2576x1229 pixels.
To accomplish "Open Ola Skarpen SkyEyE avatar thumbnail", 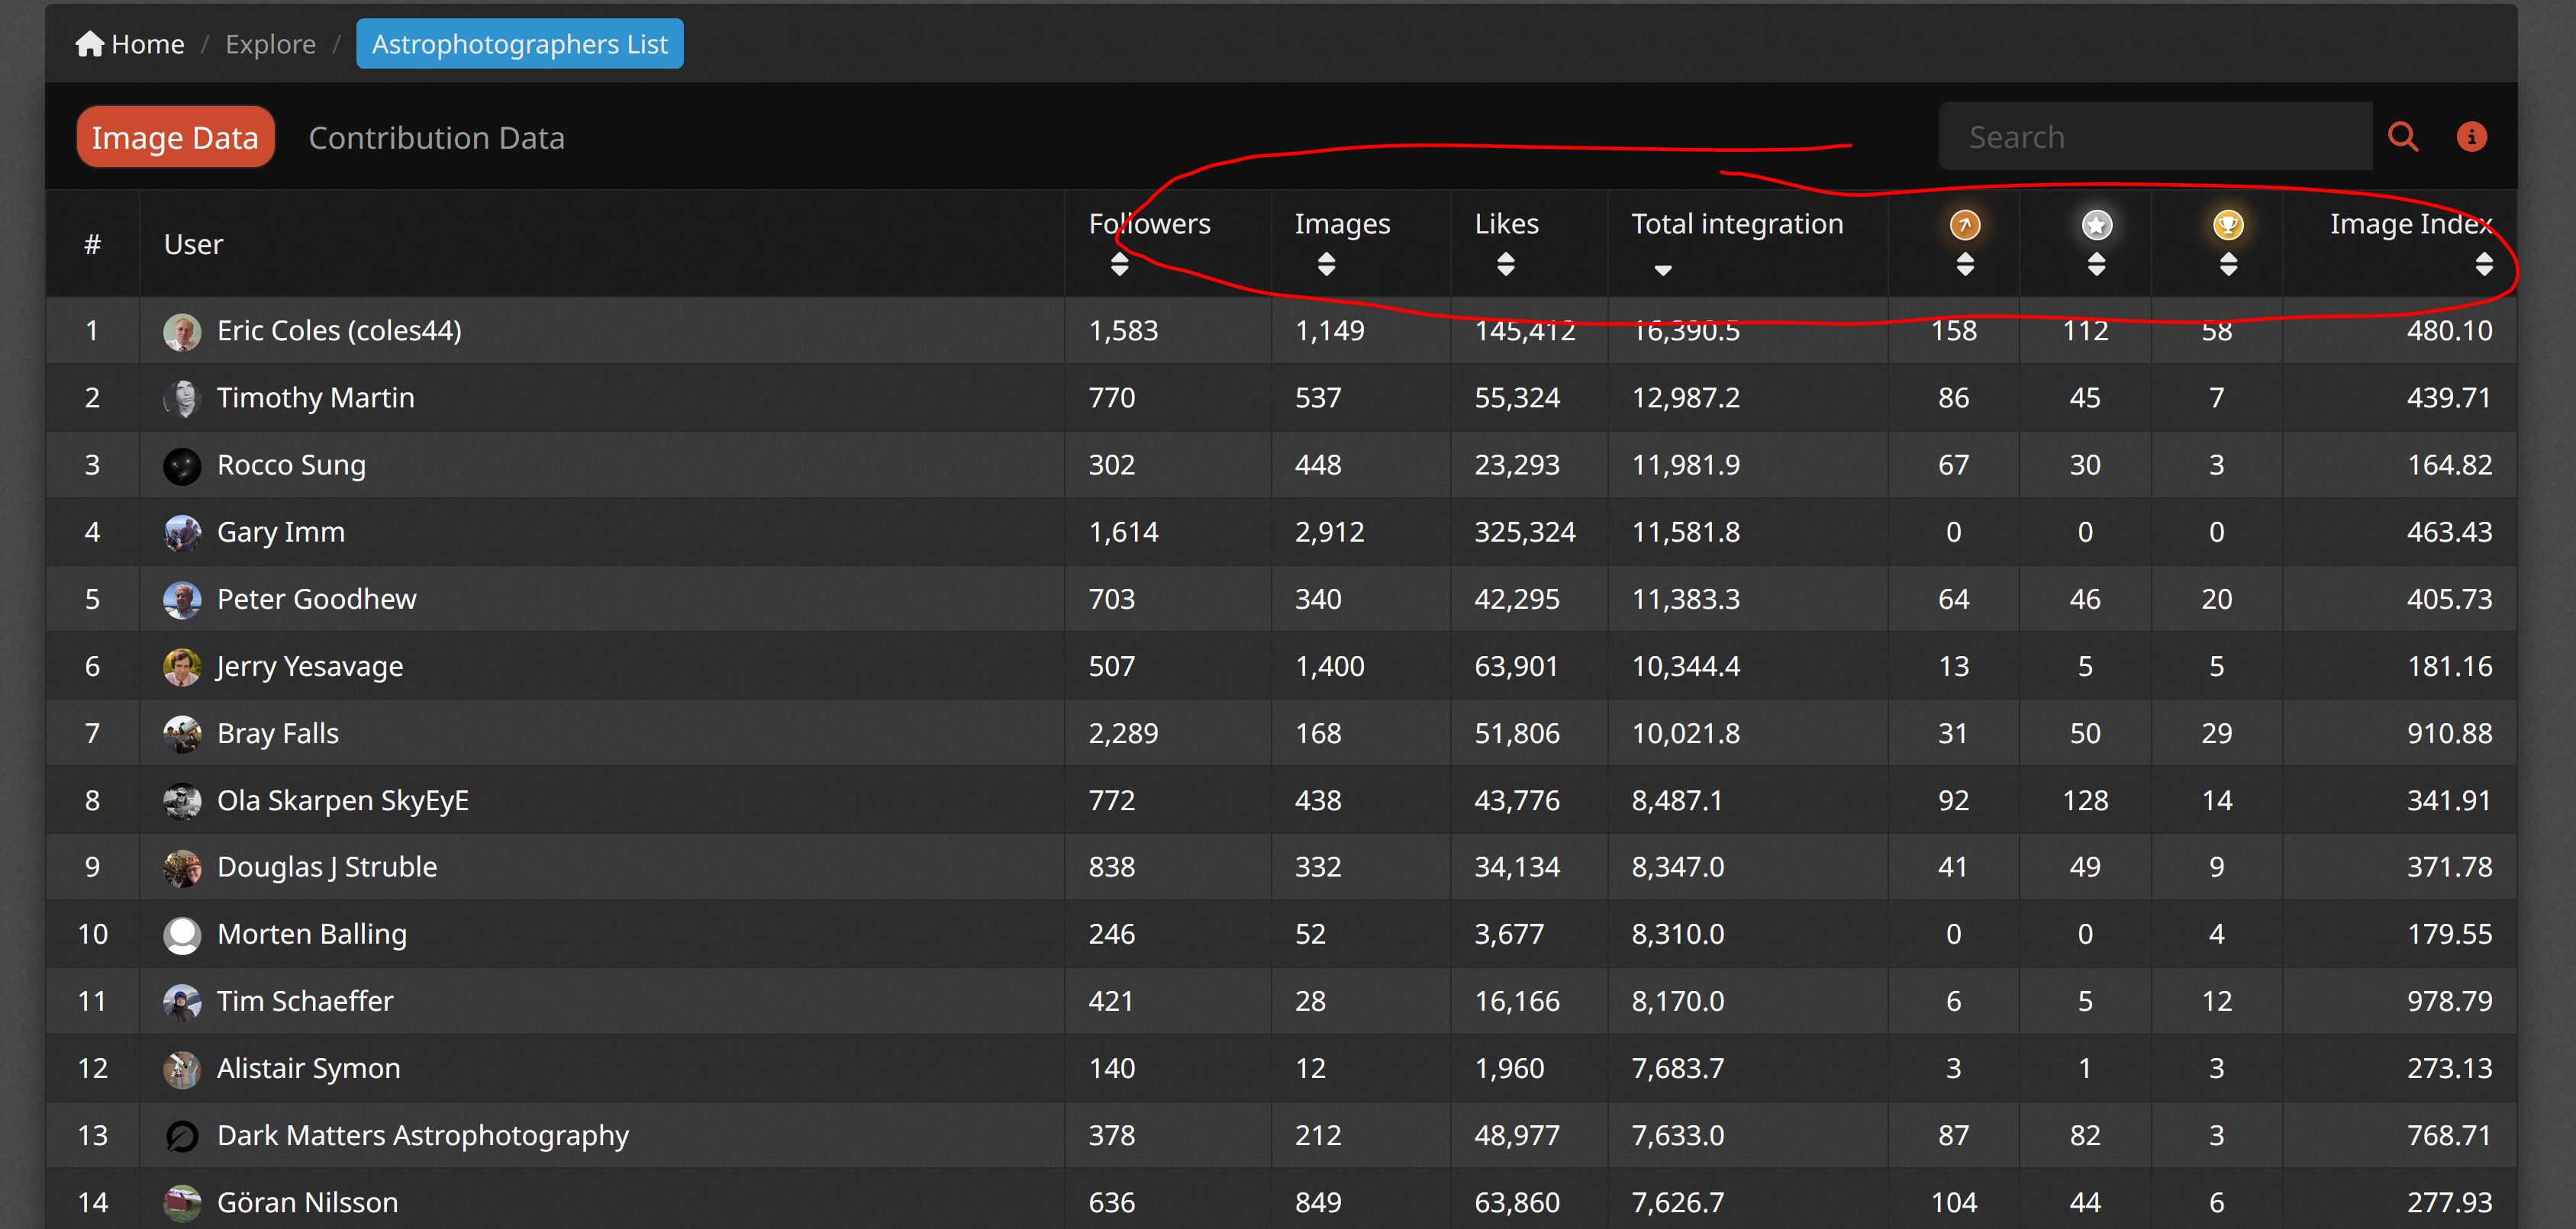I will (182, 801).
